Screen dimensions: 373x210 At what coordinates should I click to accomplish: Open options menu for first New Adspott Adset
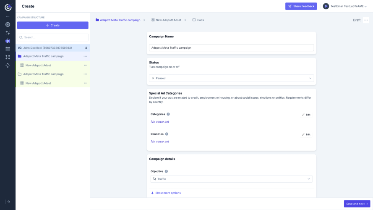tap(86, 65)
